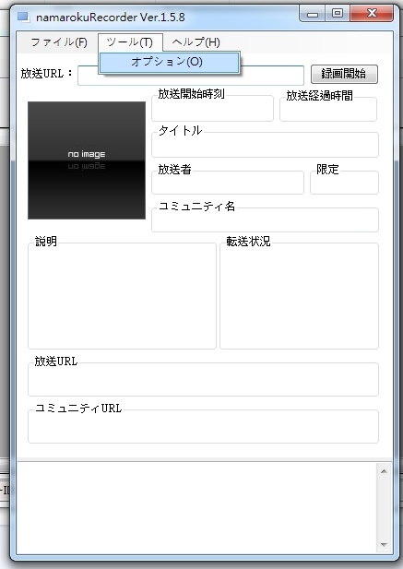Click the 説明 group label
The height and width of the screenshot is (569, 403).
(46, 242)
